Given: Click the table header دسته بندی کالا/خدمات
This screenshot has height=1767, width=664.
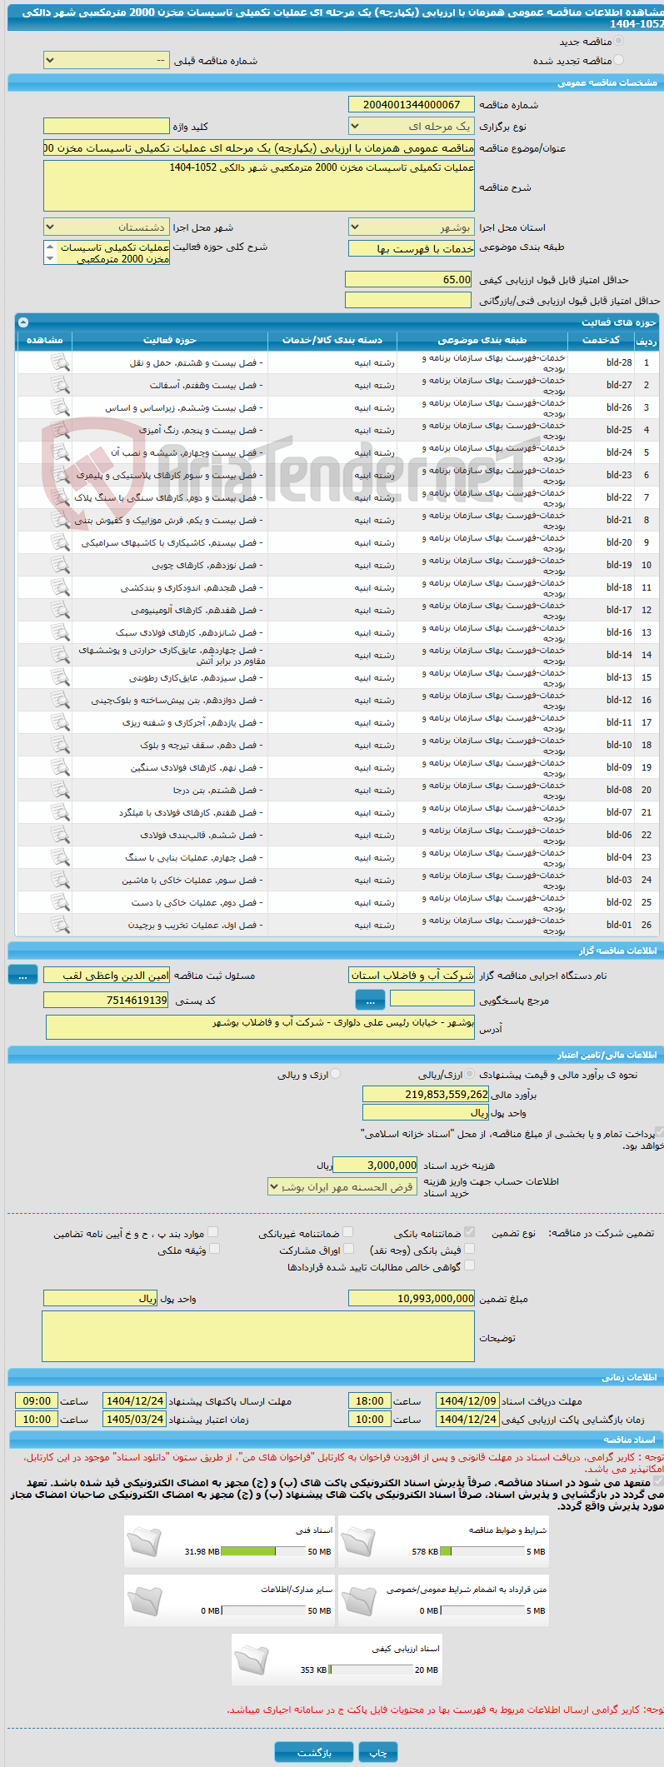Looking at the screenshot, I should (332, 340).
